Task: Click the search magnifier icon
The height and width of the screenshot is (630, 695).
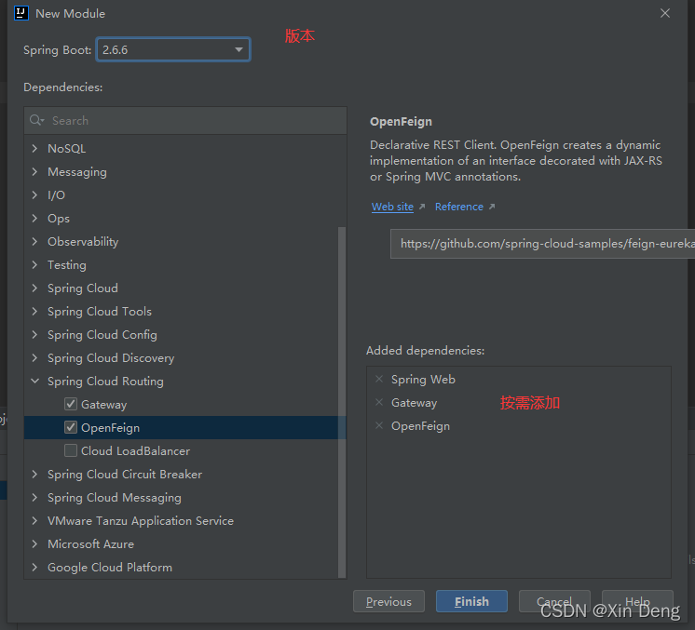Action: [x=36, y=120]
